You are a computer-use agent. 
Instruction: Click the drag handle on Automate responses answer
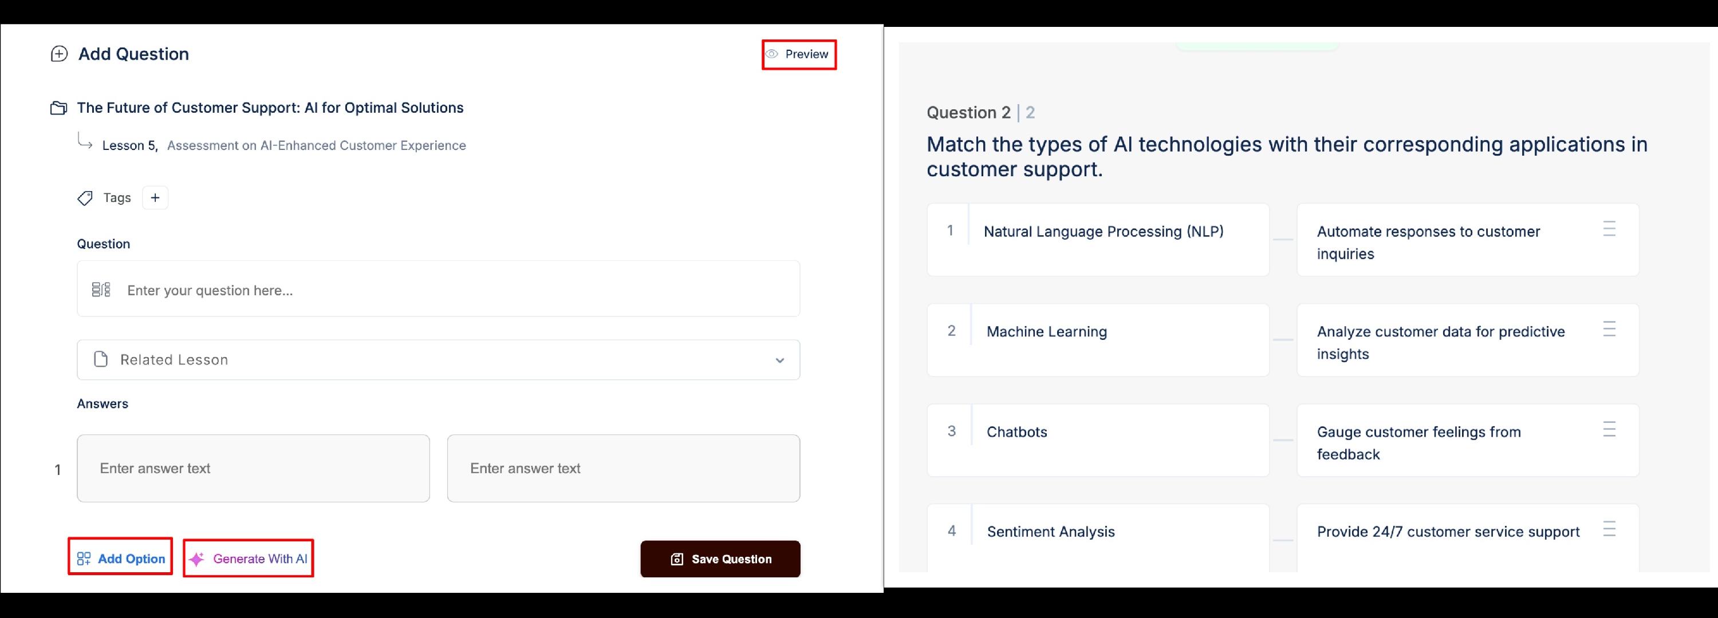[1609, 229]
